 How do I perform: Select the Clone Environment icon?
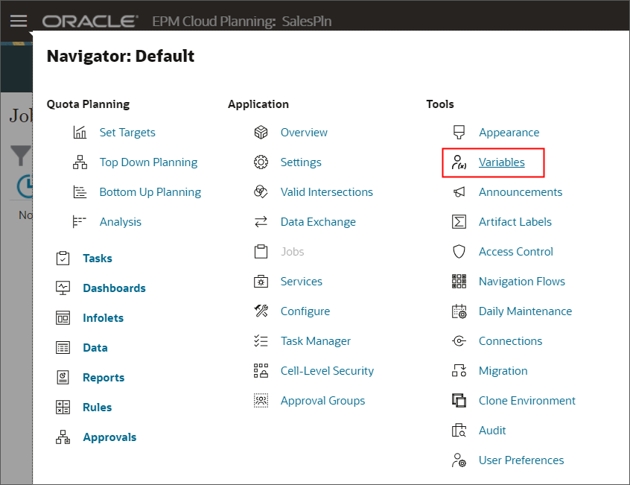[x=459, y=400]
